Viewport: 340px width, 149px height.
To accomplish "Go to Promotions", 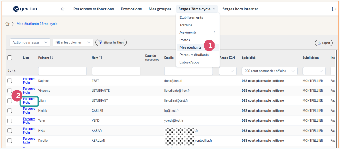I will point(131,9).
